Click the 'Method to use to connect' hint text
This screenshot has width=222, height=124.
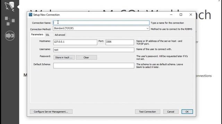point(171,29)
